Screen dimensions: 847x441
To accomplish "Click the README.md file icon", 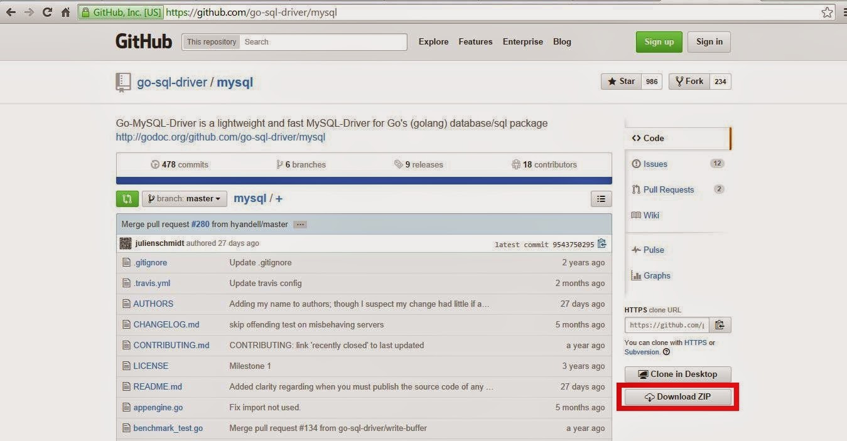I will [126, 387].
